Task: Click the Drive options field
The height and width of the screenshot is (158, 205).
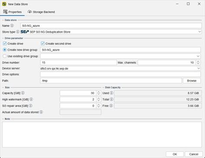Action: tap(120, 74)
